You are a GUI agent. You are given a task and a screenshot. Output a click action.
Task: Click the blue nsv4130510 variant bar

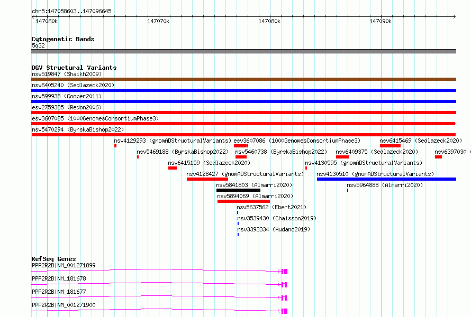click(387, 179)
